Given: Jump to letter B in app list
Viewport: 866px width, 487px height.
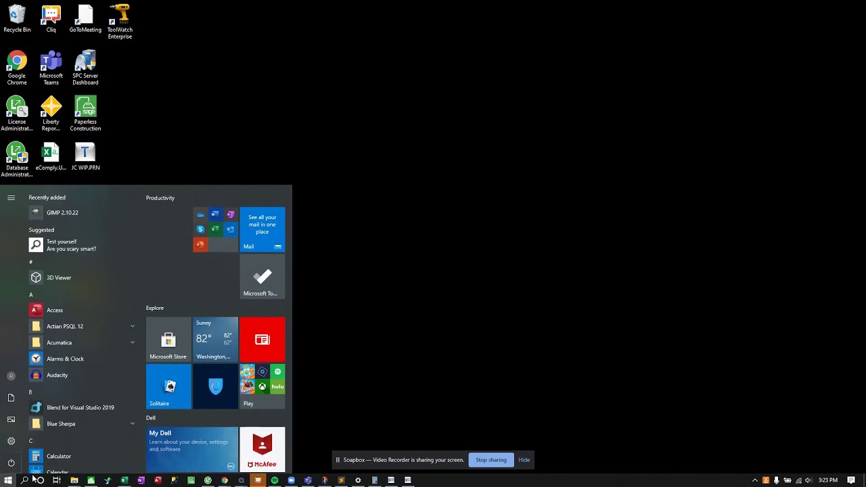Looking at the screenshot, I should [30, 392].
